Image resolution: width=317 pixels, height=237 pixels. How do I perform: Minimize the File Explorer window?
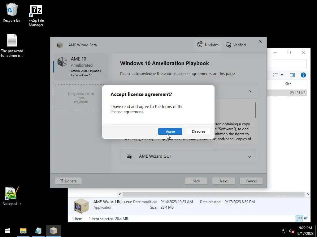pyautogui.click(x=275, y=52)
